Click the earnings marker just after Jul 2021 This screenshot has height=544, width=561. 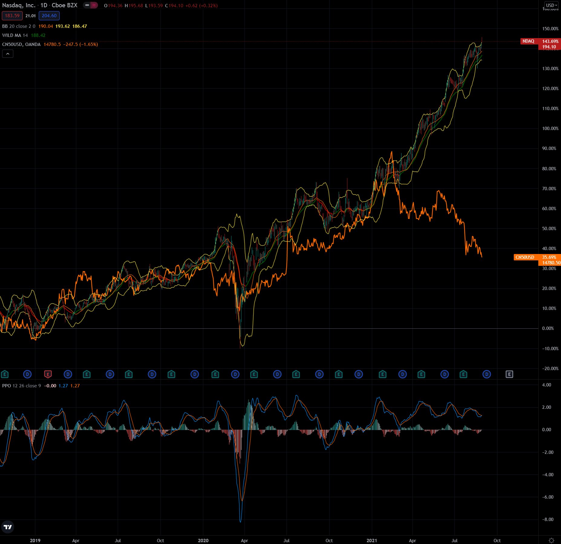[x=463, y=374]
